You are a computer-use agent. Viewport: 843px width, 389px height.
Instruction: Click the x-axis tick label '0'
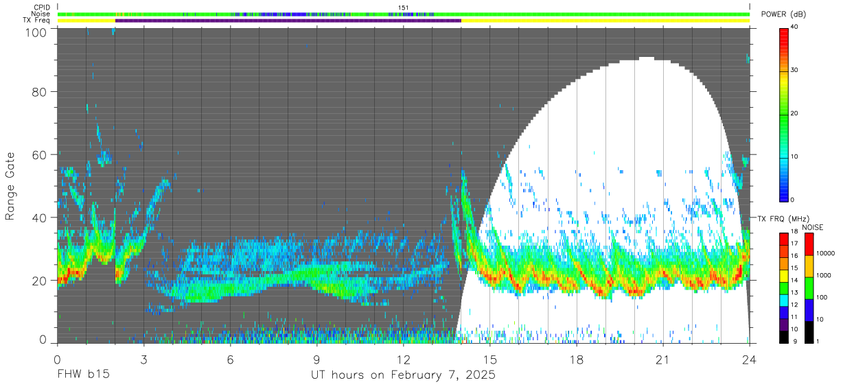(57, 360)
